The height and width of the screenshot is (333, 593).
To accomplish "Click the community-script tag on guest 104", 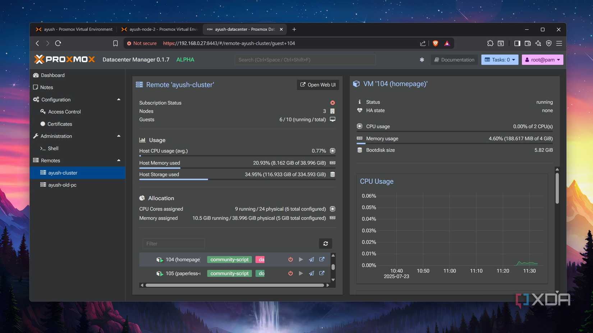I will coord(229,259).
